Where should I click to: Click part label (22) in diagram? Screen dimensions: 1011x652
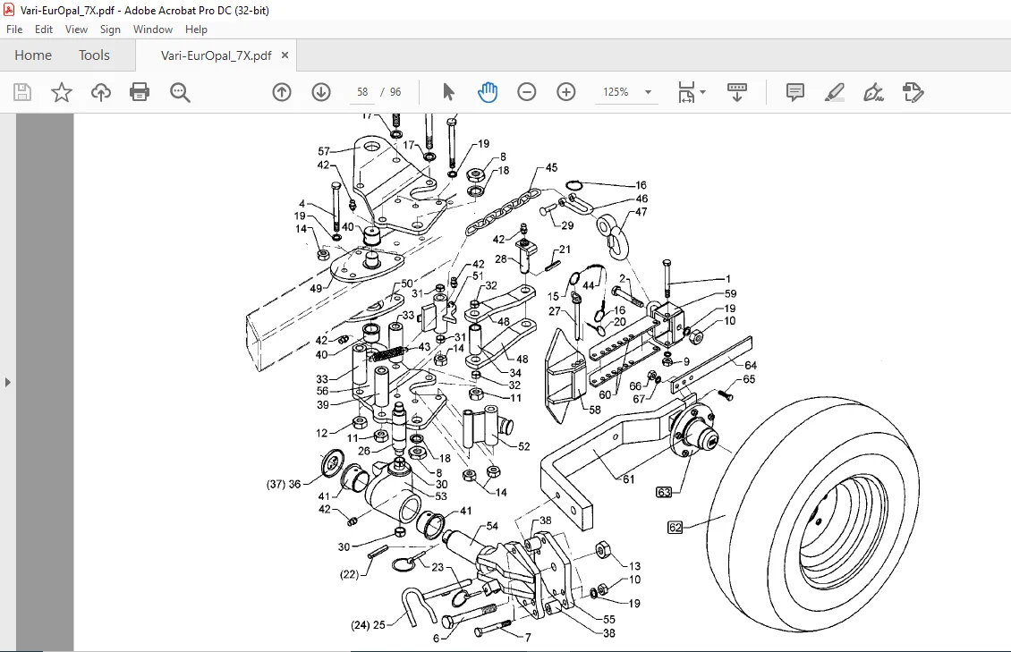pyautogui.click(x=350, y=574)
